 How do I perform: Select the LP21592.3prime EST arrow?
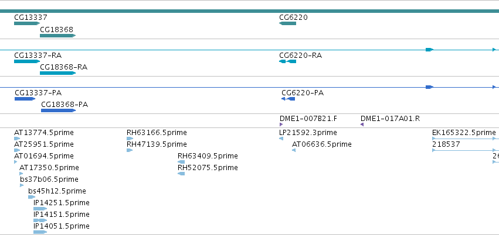pyautogui.click(x=281, y=139)
